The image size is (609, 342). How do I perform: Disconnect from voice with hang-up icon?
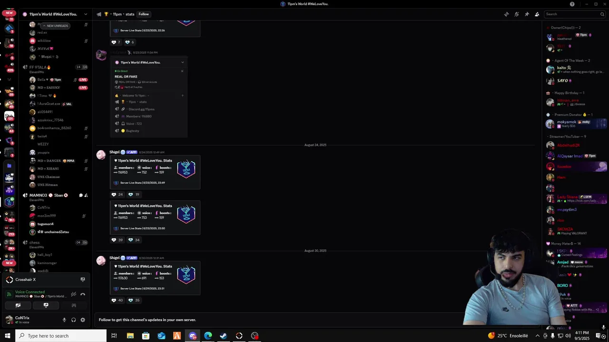83,294
